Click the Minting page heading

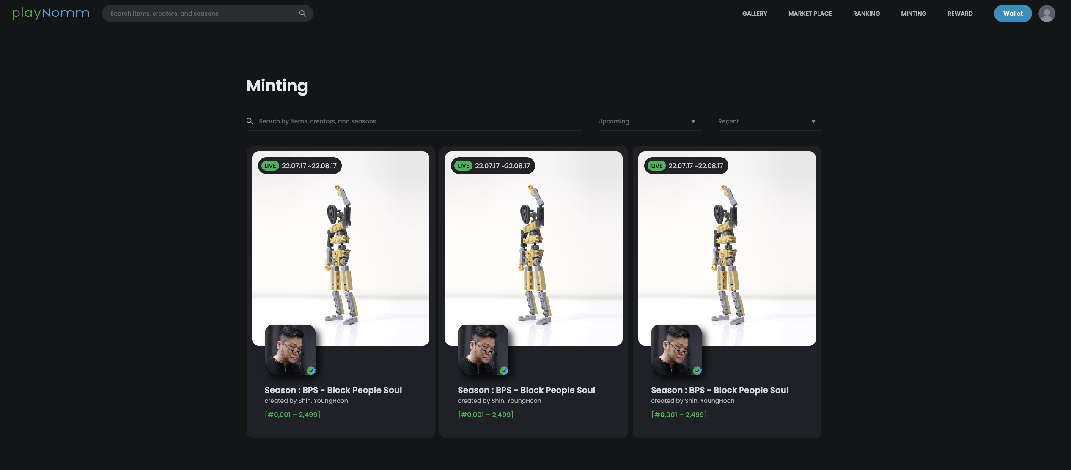(277, 86)
